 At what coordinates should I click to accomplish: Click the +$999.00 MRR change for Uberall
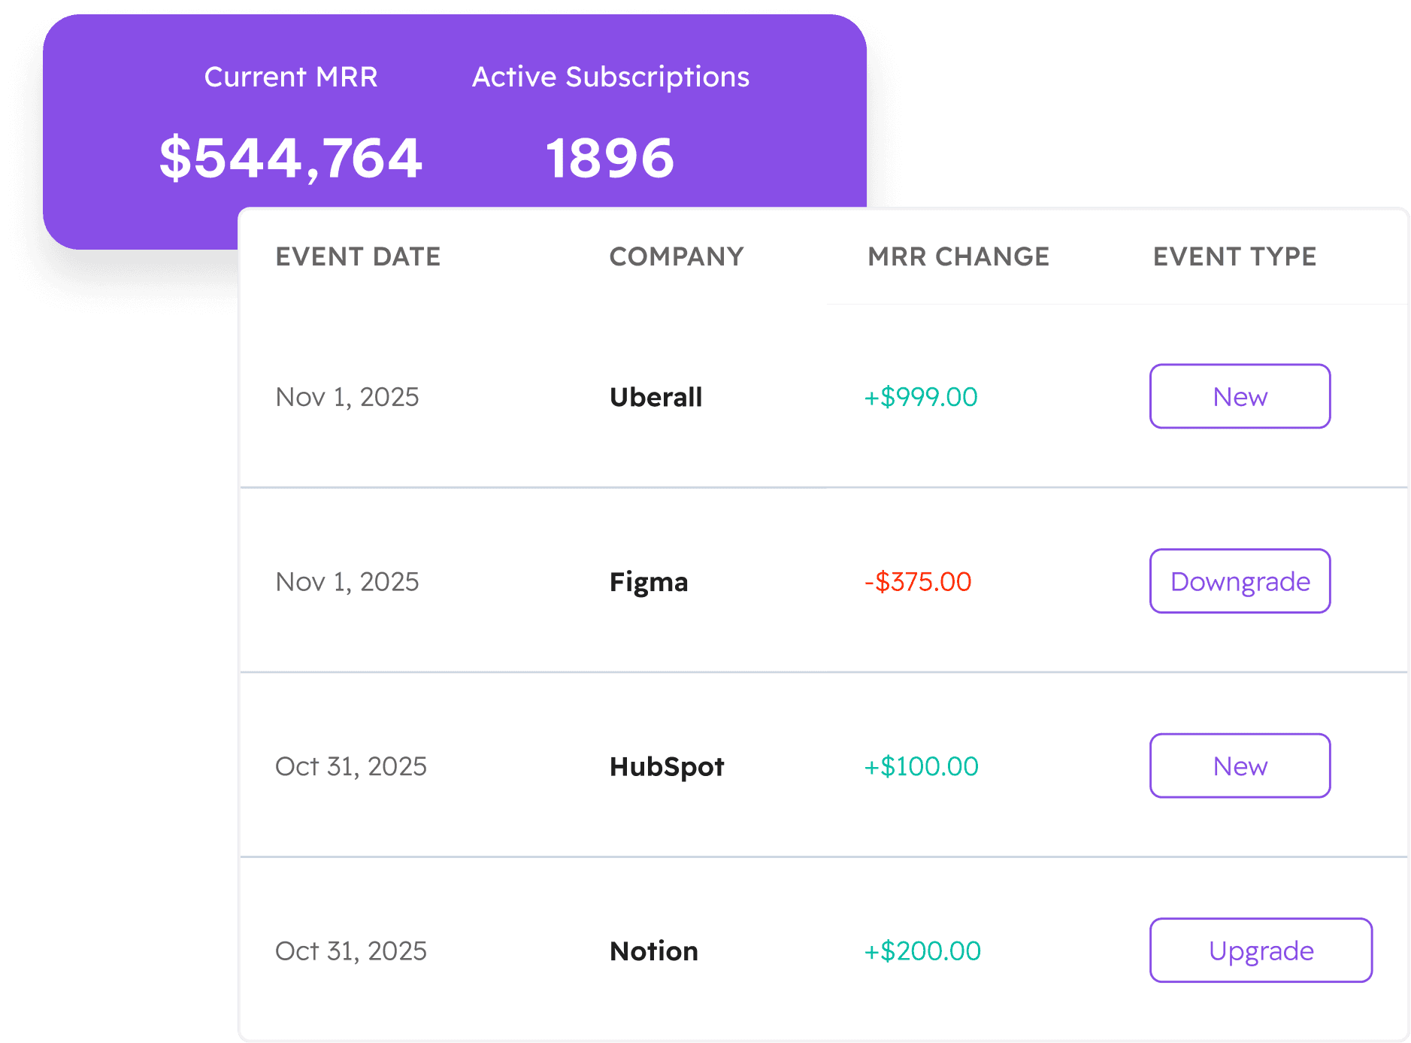click(x=921, y=397)
